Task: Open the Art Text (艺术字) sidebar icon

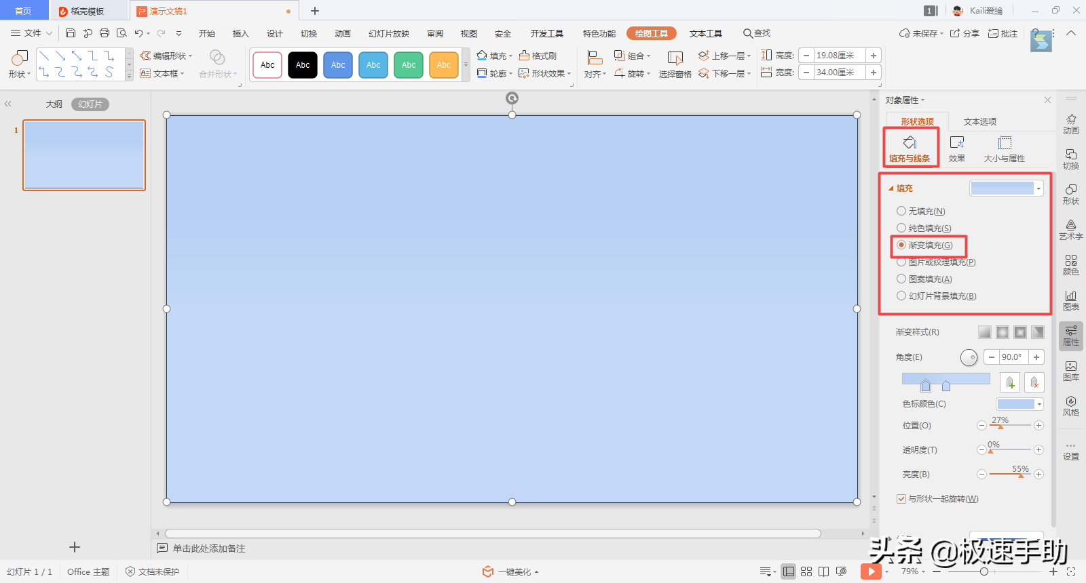Action: [1070, 230]
